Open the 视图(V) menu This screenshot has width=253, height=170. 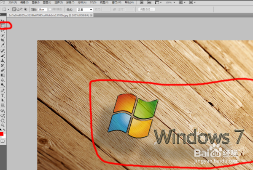pos(104,3)
